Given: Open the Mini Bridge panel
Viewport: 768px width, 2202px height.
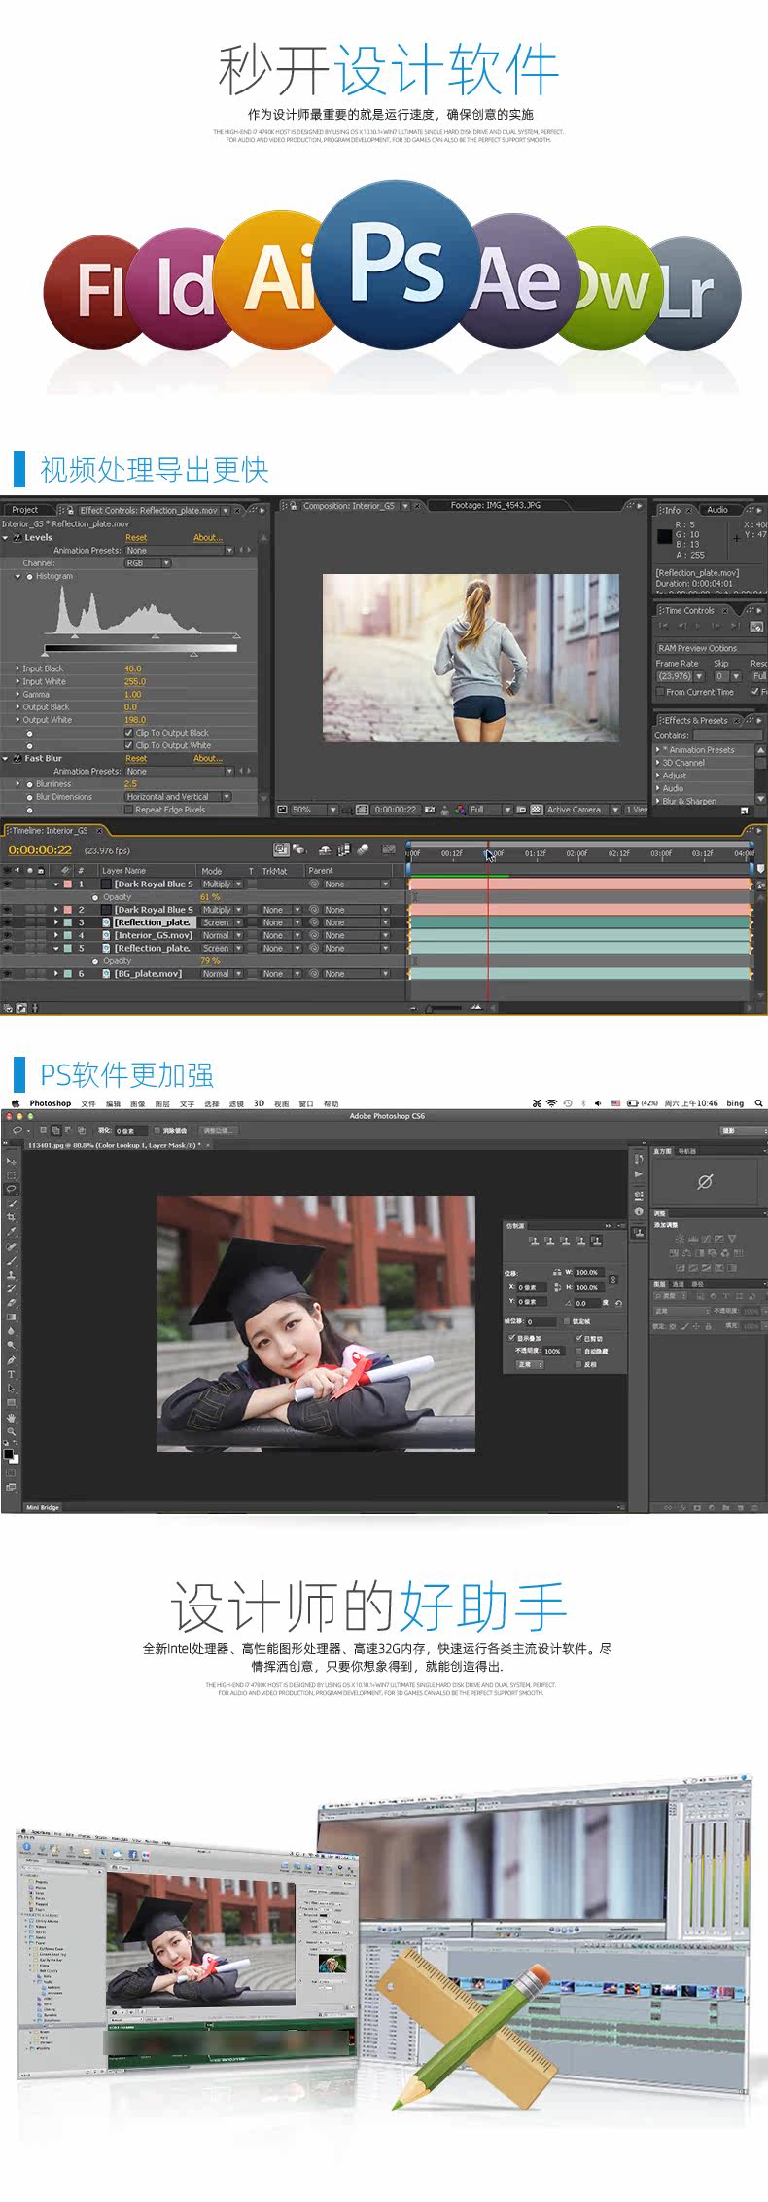Looking at the screenshot, I should [x=43, y=1507].
